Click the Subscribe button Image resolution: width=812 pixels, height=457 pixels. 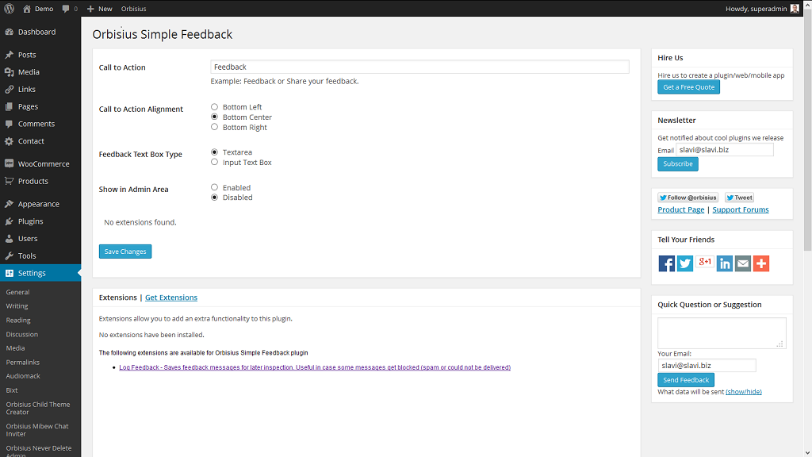[x=678, y=163]
